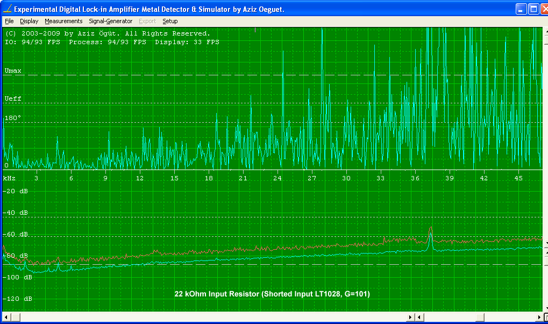This screenshot has height=324, width=548.
Task: Click right arrow of the bottom-right horizontal scrollbar
Action: pos(539,317)
